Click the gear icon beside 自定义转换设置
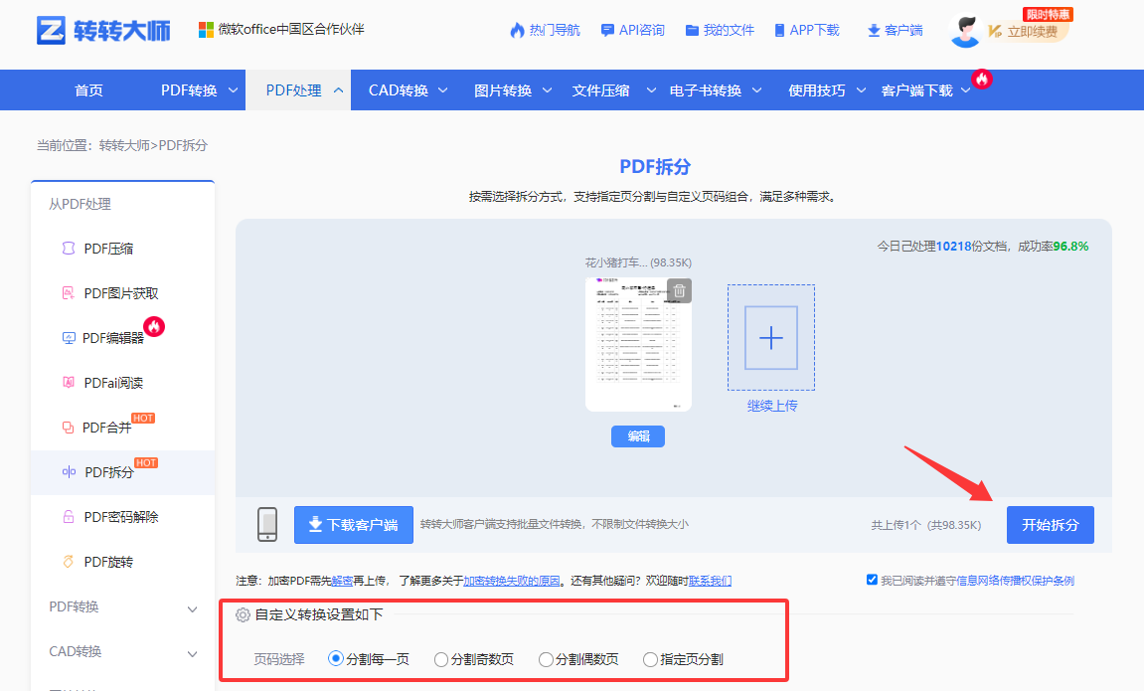Image resolution: width=1144 pixels, height=691 pixels. 243,615
